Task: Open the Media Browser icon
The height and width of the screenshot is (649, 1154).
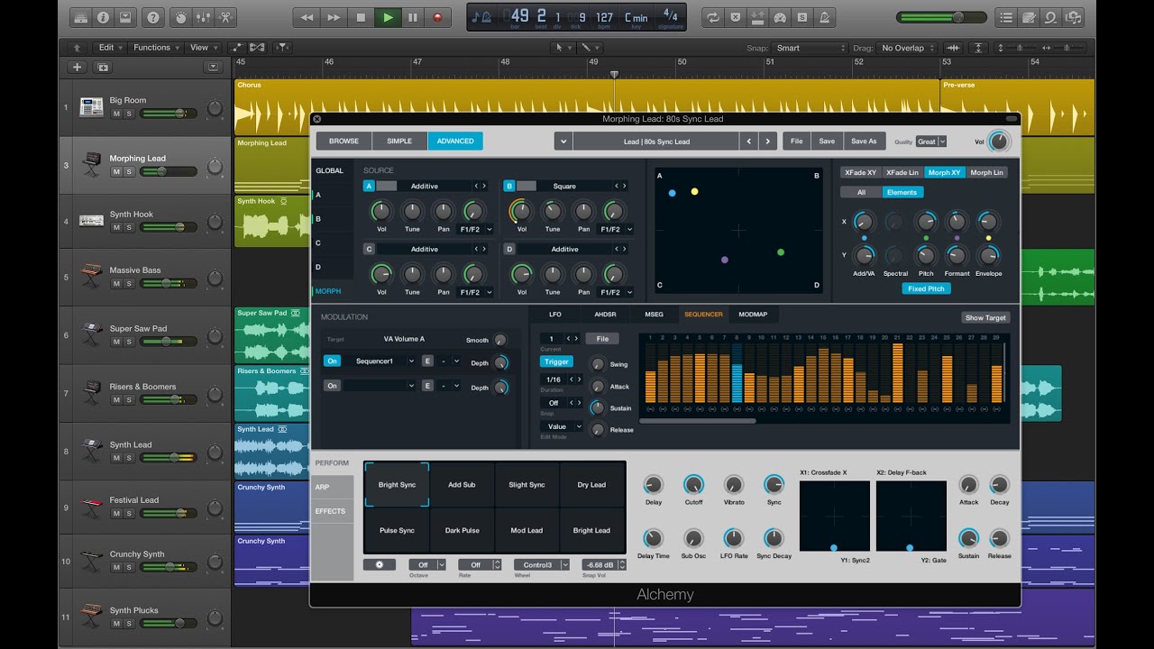Action: click(1073, 17)
